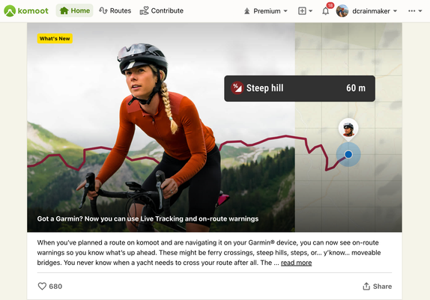Click the What's New yellow badge

[55, 39]
